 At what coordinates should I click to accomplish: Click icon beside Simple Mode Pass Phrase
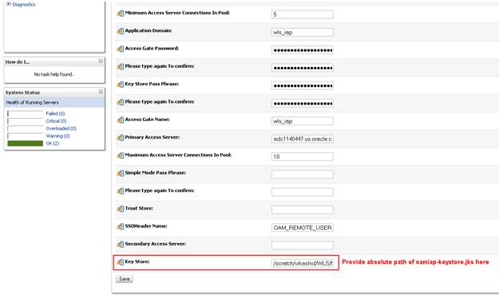[121, 174]
